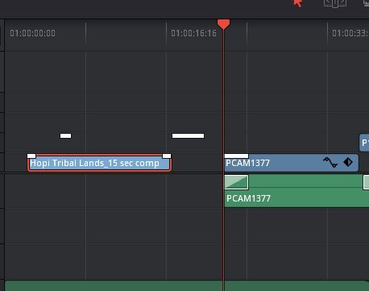Click the keyframe diamond on PCAM1377 video clip
The image size is (369, 291).
[348, 162]
